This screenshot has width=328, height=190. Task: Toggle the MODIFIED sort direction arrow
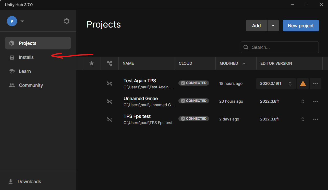pyautogui.click(x=244, y=63)
